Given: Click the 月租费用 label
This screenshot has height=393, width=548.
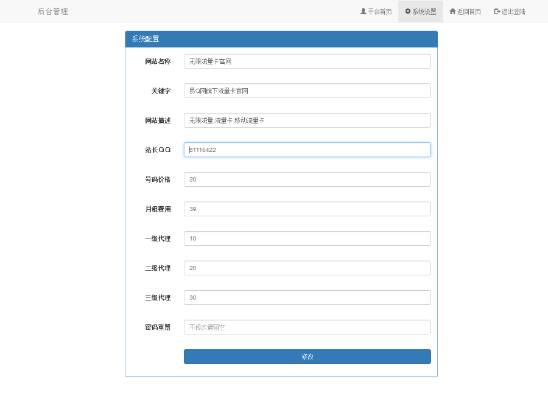Looking at the screenshot, I should coord(158,209).
